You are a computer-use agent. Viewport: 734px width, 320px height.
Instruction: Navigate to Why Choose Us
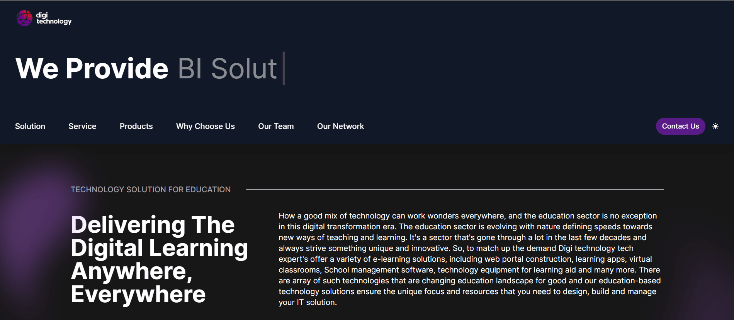click(x=205, y=126)
